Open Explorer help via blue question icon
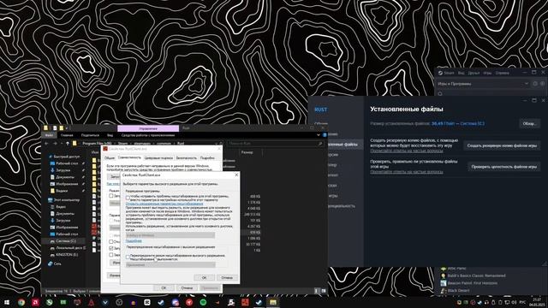This screenshot has height=308, width=548. [x=325, y=135]
